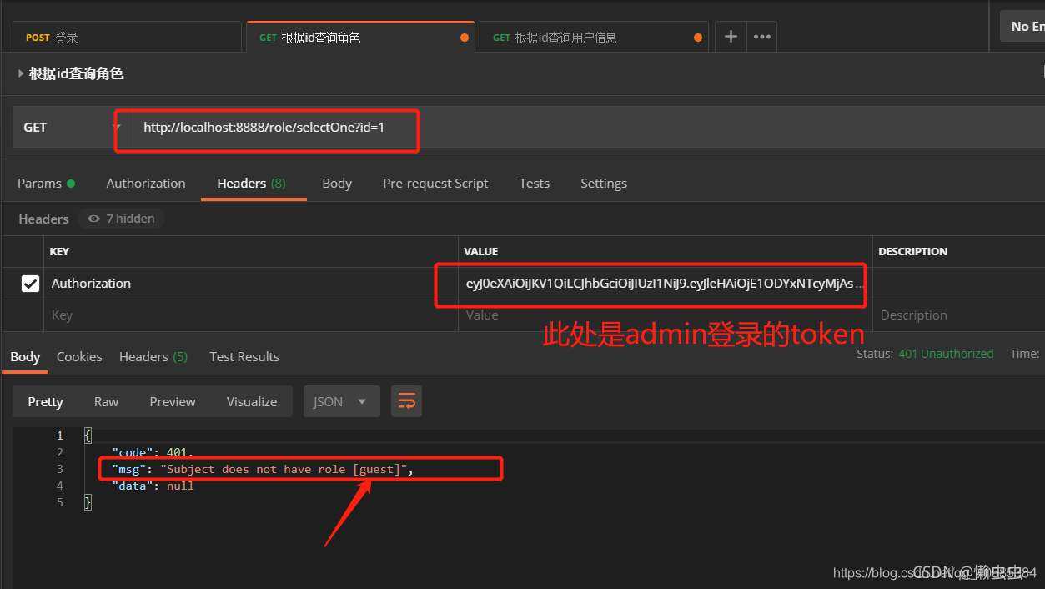The width and height of the screenshot is (1045, 589).
Task: Open a new request tab with plus icon
Action: (x=731, y=37)
